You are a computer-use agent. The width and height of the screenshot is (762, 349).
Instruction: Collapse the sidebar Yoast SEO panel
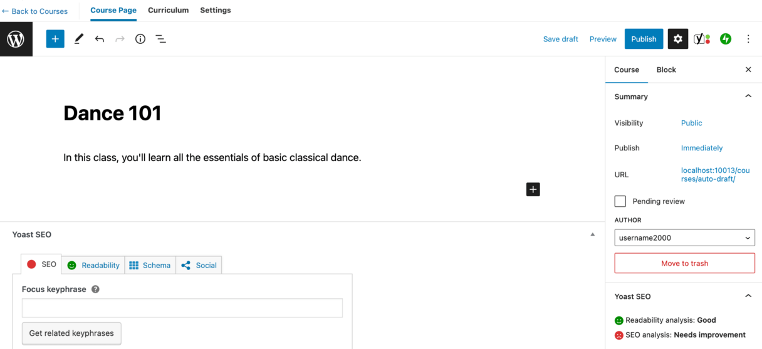tap(748, 296)
